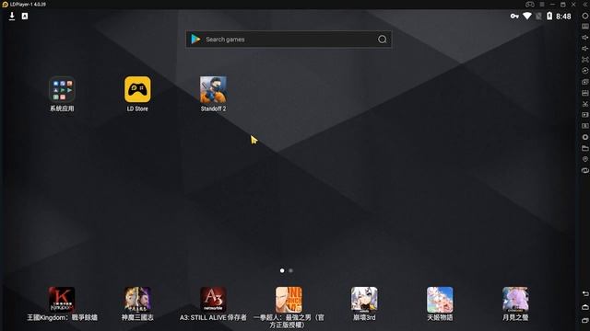The width and height of the screenshot is (590, 331).
Task: Switch to first home page dot
Action: click(x=282, y=270)
